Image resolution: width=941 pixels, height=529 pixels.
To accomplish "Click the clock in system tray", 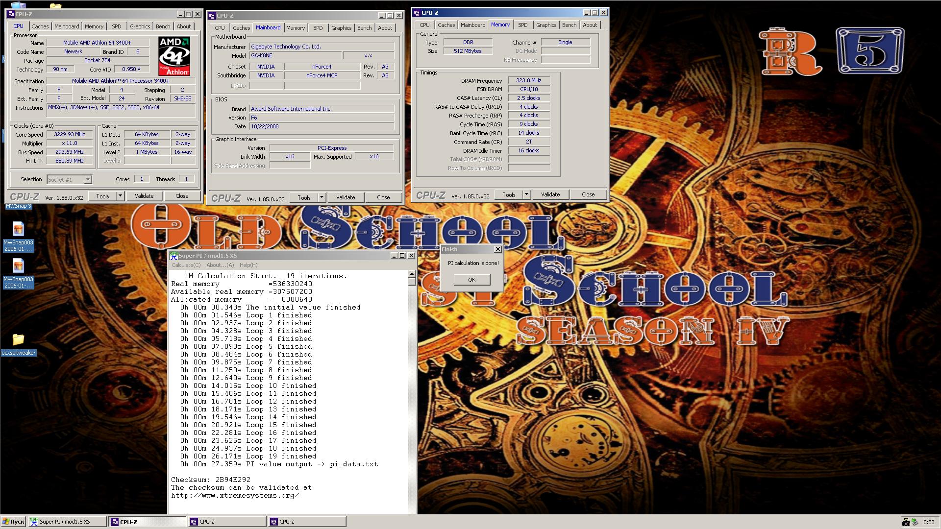I will [929, 522].
